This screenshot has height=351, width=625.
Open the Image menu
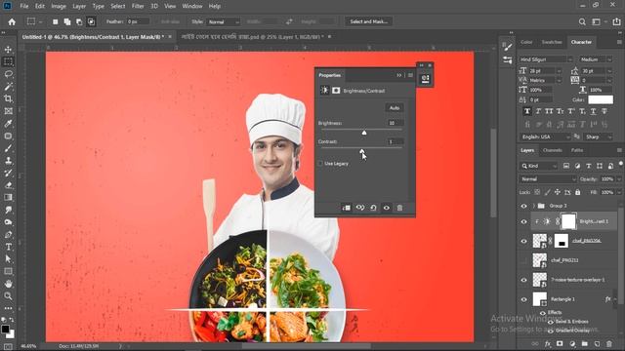pyautogui.click(x=59, y=6)
